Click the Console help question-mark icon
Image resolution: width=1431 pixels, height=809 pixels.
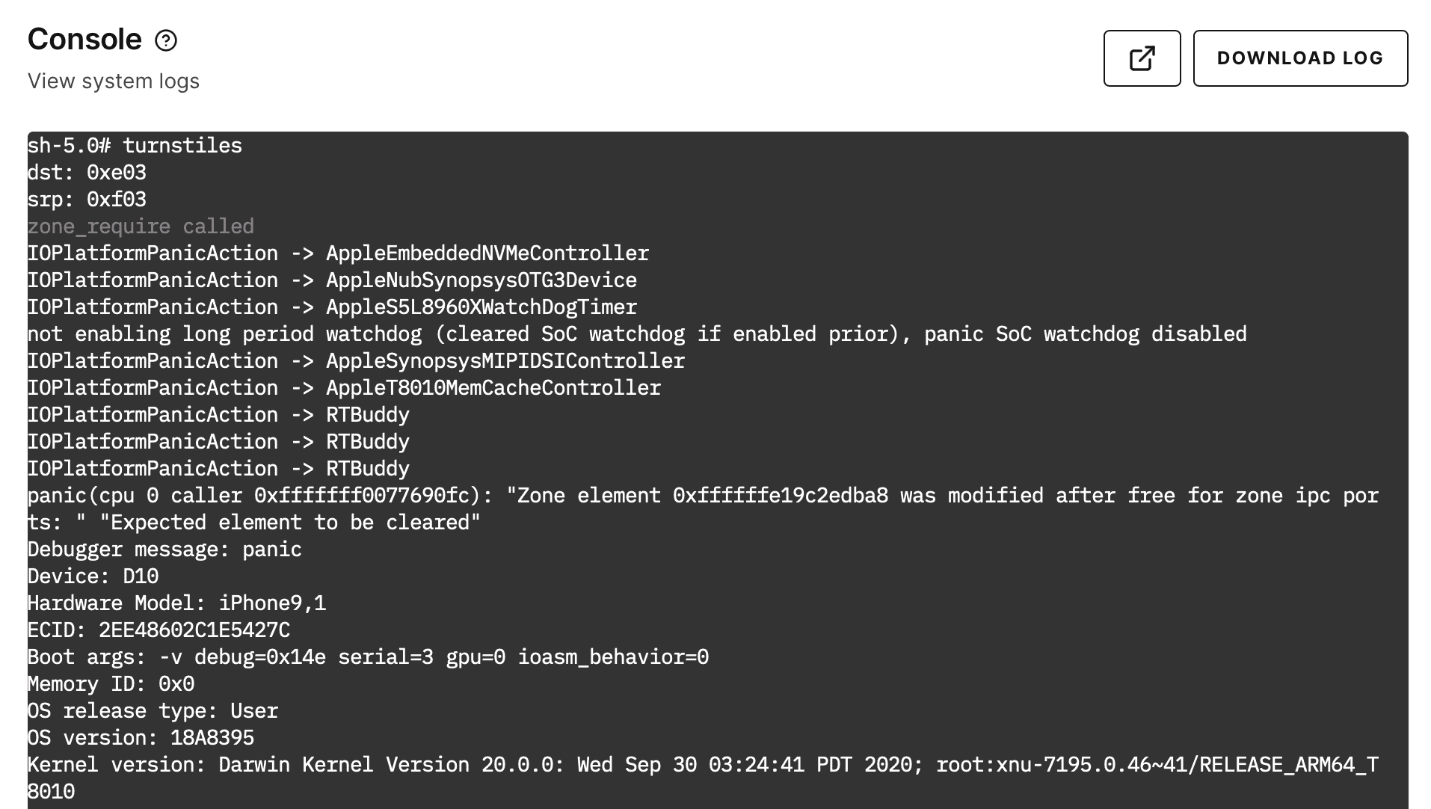[166, 40]
